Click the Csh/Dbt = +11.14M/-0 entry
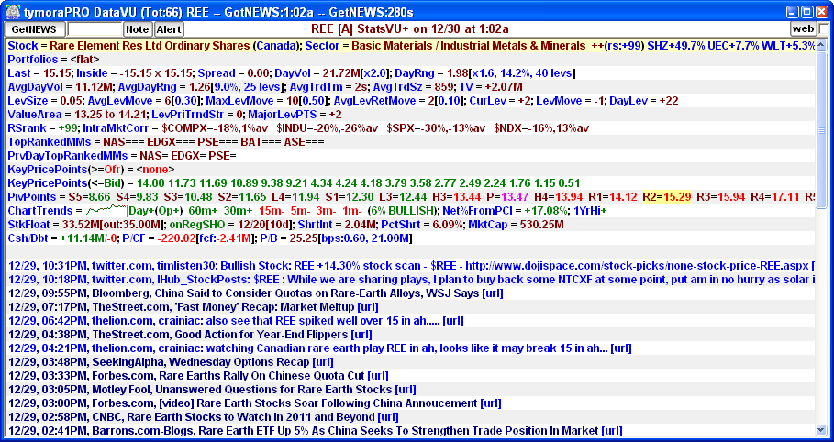Image resolution: width=834 pixels, height=442 pixels. click(x=62, y=238)
